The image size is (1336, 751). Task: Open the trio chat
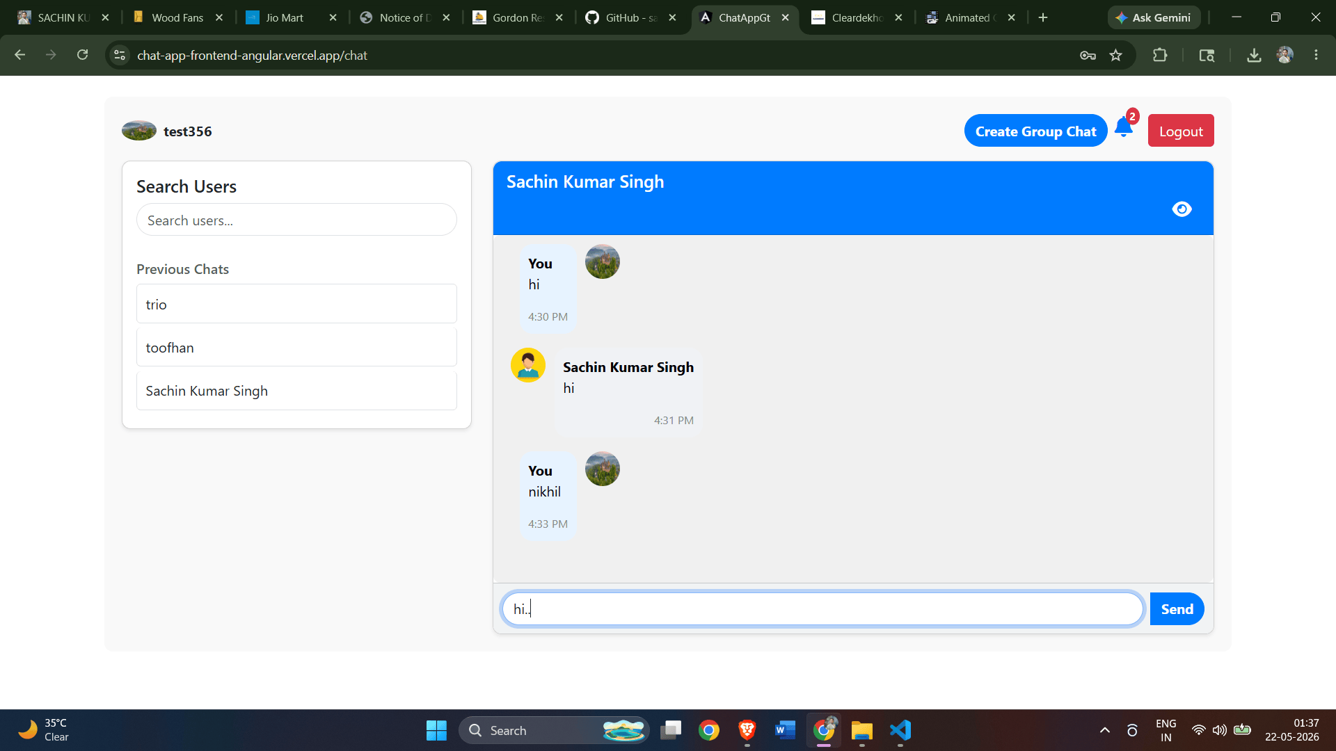click(296, 304)
